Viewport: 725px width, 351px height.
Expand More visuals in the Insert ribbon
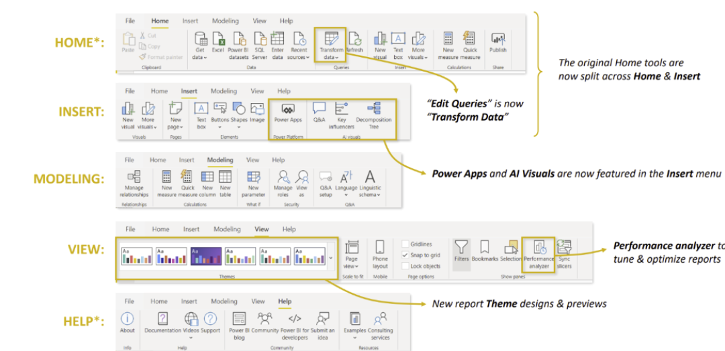point(148,116)
